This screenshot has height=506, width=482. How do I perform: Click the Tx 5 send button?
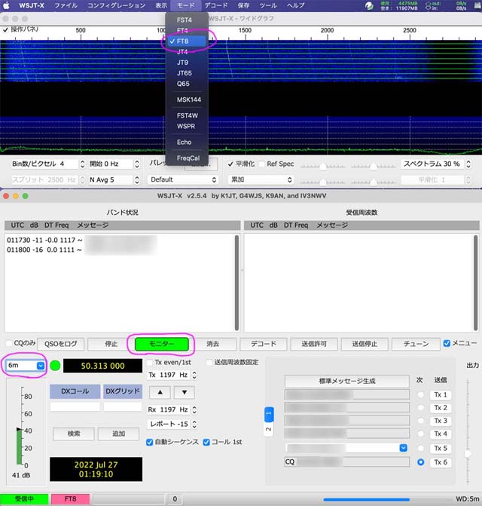coord(441,448)
